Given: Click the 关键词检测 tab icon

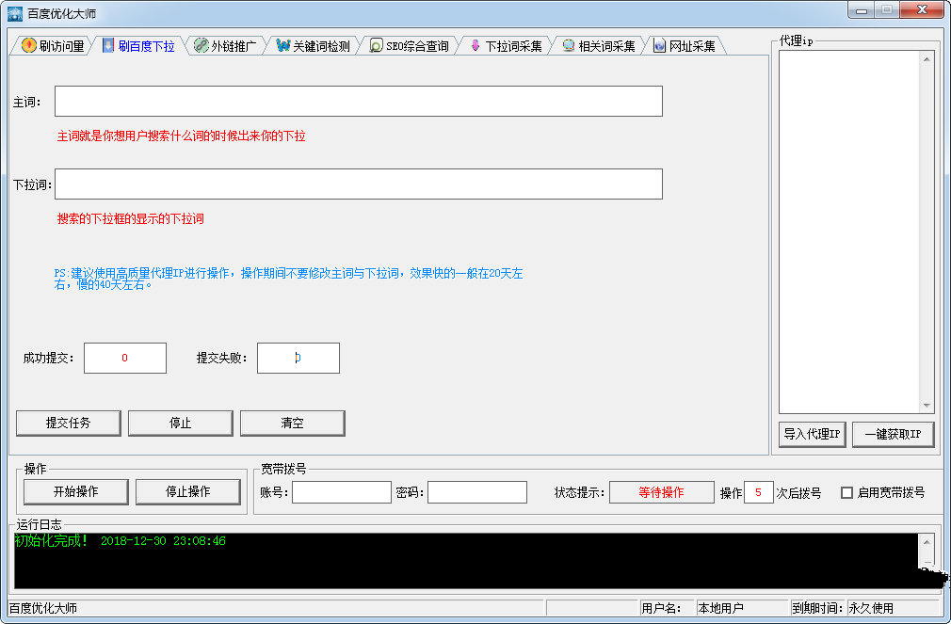Looking at the screenshot, I should click(282, 45).
